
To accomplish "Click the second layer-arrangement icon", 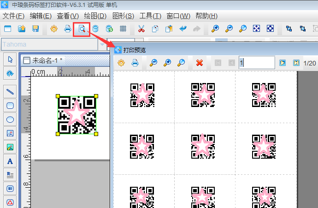I will click(303, 29).
